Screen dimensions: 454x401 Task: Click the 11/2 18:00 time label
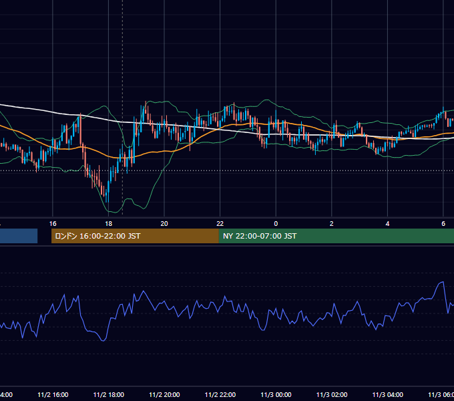pyautogui.click(x=109, y=394)
